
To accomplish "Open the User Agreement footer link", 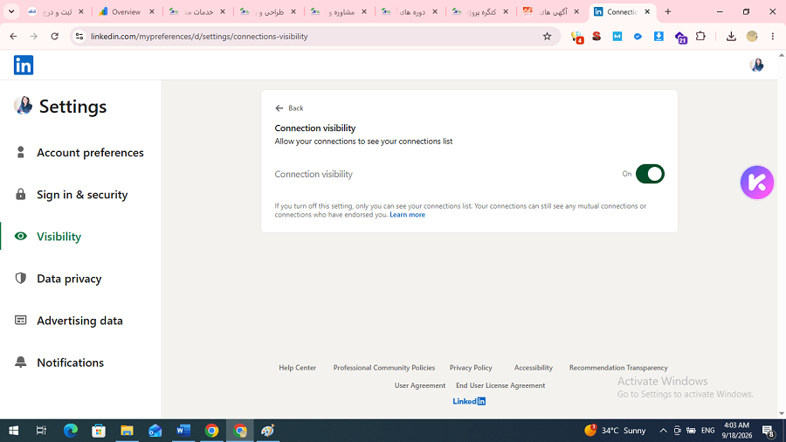I will click(x=419, y=385).
